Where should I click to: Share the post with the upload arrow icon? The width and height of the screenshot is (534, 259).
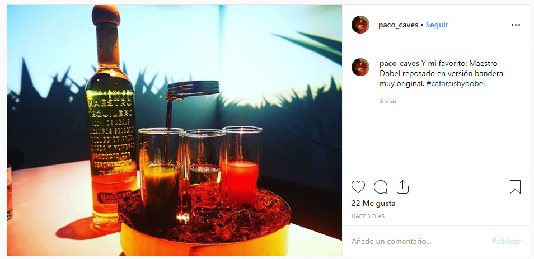point(402,187)
